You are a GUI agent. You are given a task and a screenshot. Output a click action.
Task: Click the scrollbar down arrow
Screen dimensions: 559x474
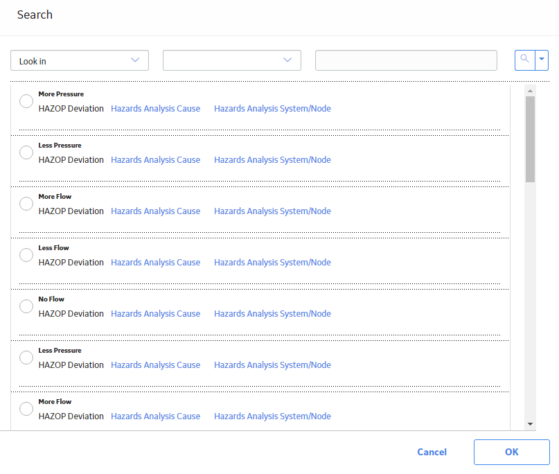[x=530, y=424]
